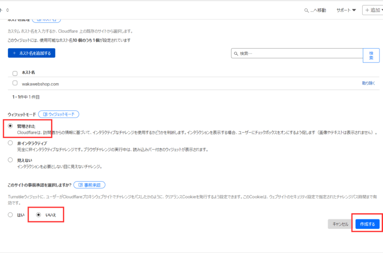Select はい for pre-clearance
The width and height of the screenshot is (383, 255).
[x=10, y=214]
